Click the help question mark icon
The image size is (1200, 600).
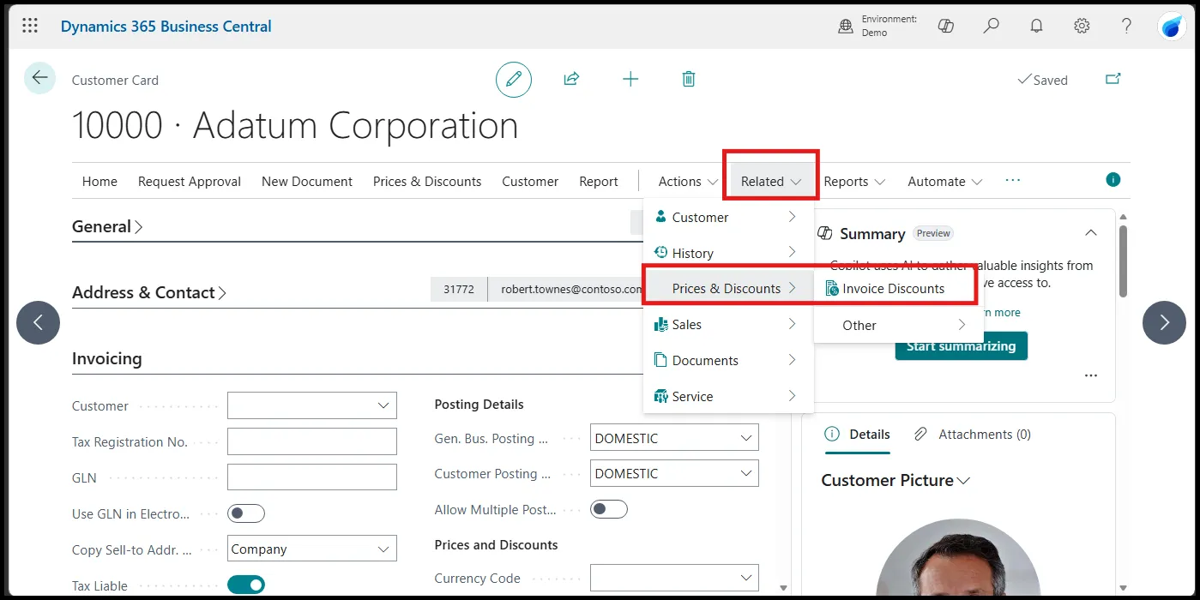(1127, 27)
